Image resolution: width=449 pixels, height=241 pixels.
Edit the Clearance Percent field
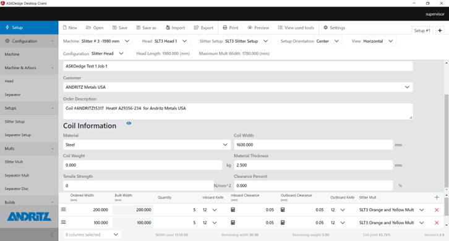pos(314,186)
